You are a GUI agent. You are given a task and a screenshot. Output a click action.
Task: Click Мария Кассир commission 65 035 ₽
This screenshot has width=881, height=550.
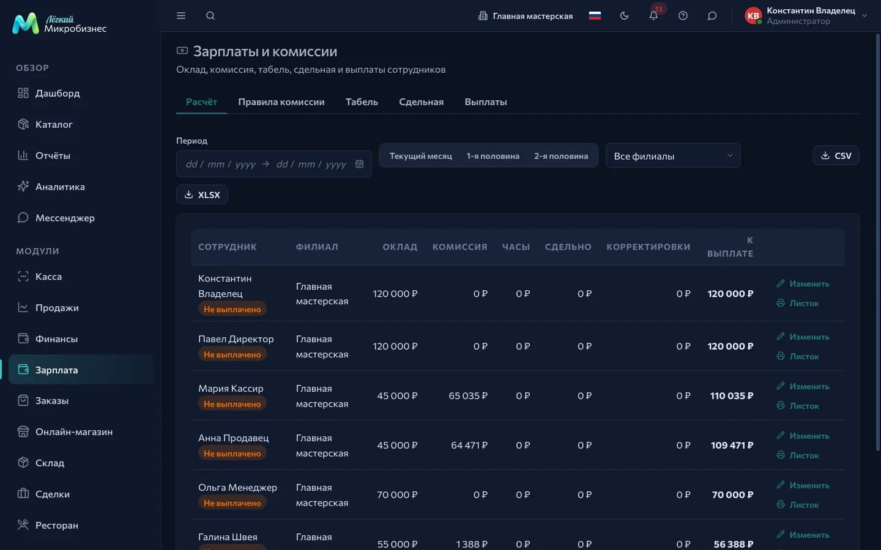coord(468,396)
